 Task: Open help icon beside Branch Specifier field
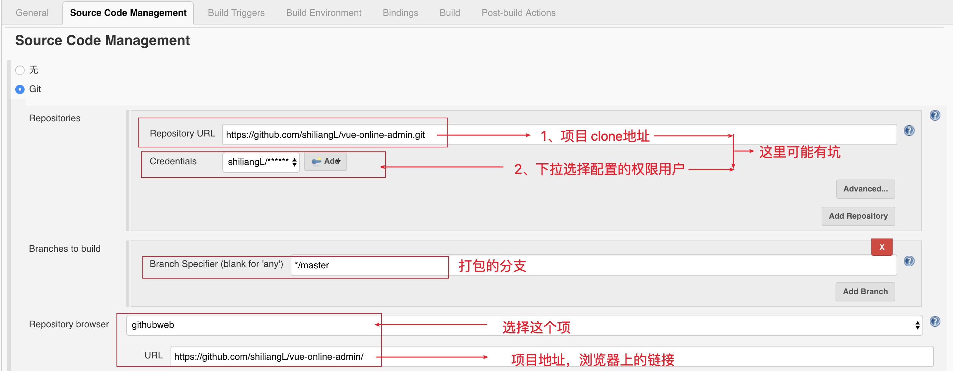(x=909, y=261)
